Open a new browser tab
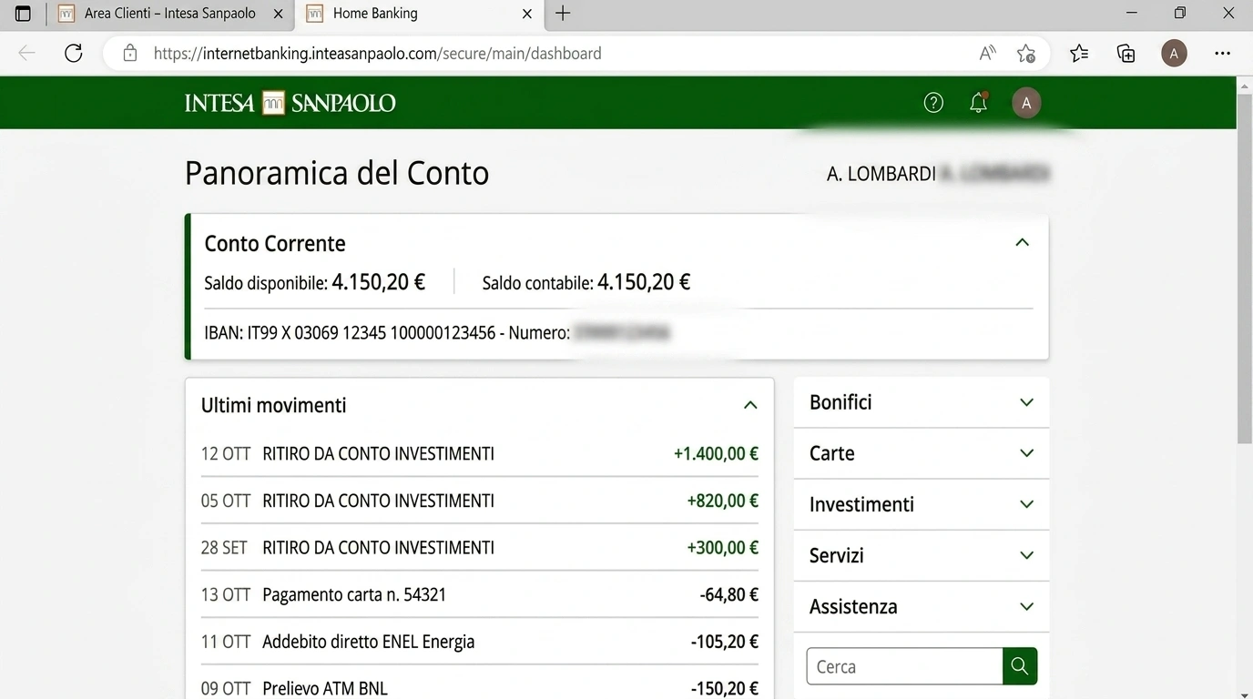This screenshot has width=1253, height=699. 563,14
